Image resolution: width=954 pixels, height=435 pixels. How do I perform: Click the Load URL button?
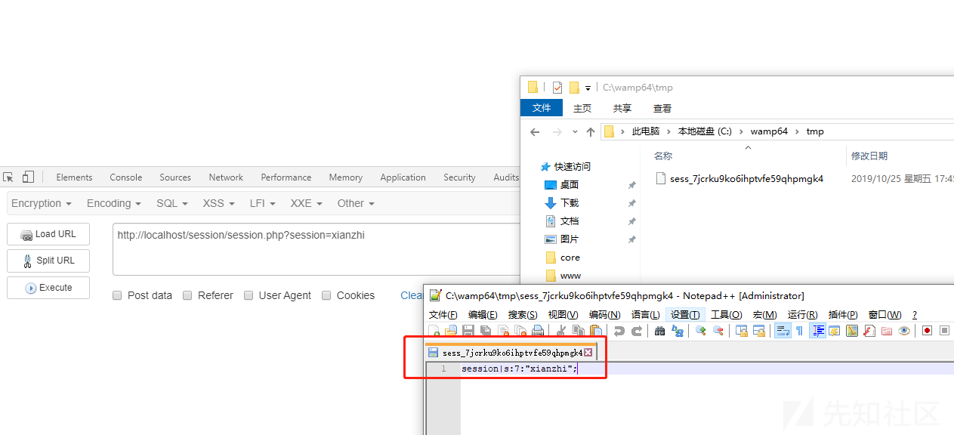point(48,234)
